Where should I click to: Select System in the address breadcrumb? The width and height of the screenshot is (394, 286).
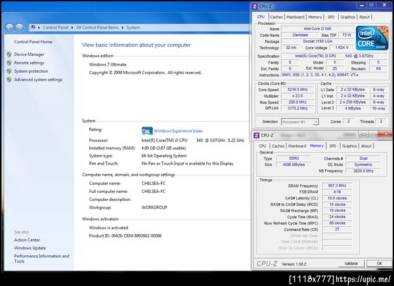point(133,28)
